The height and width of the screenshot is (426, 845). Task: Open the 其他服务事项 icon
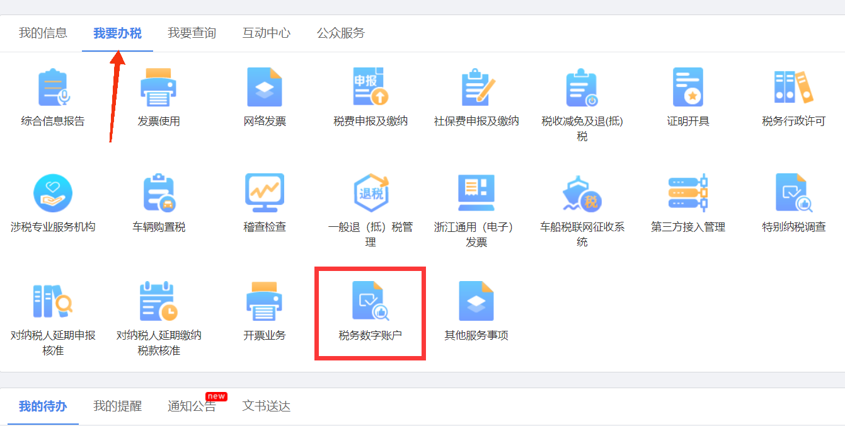pyautogui.click(x=477, y=301)
